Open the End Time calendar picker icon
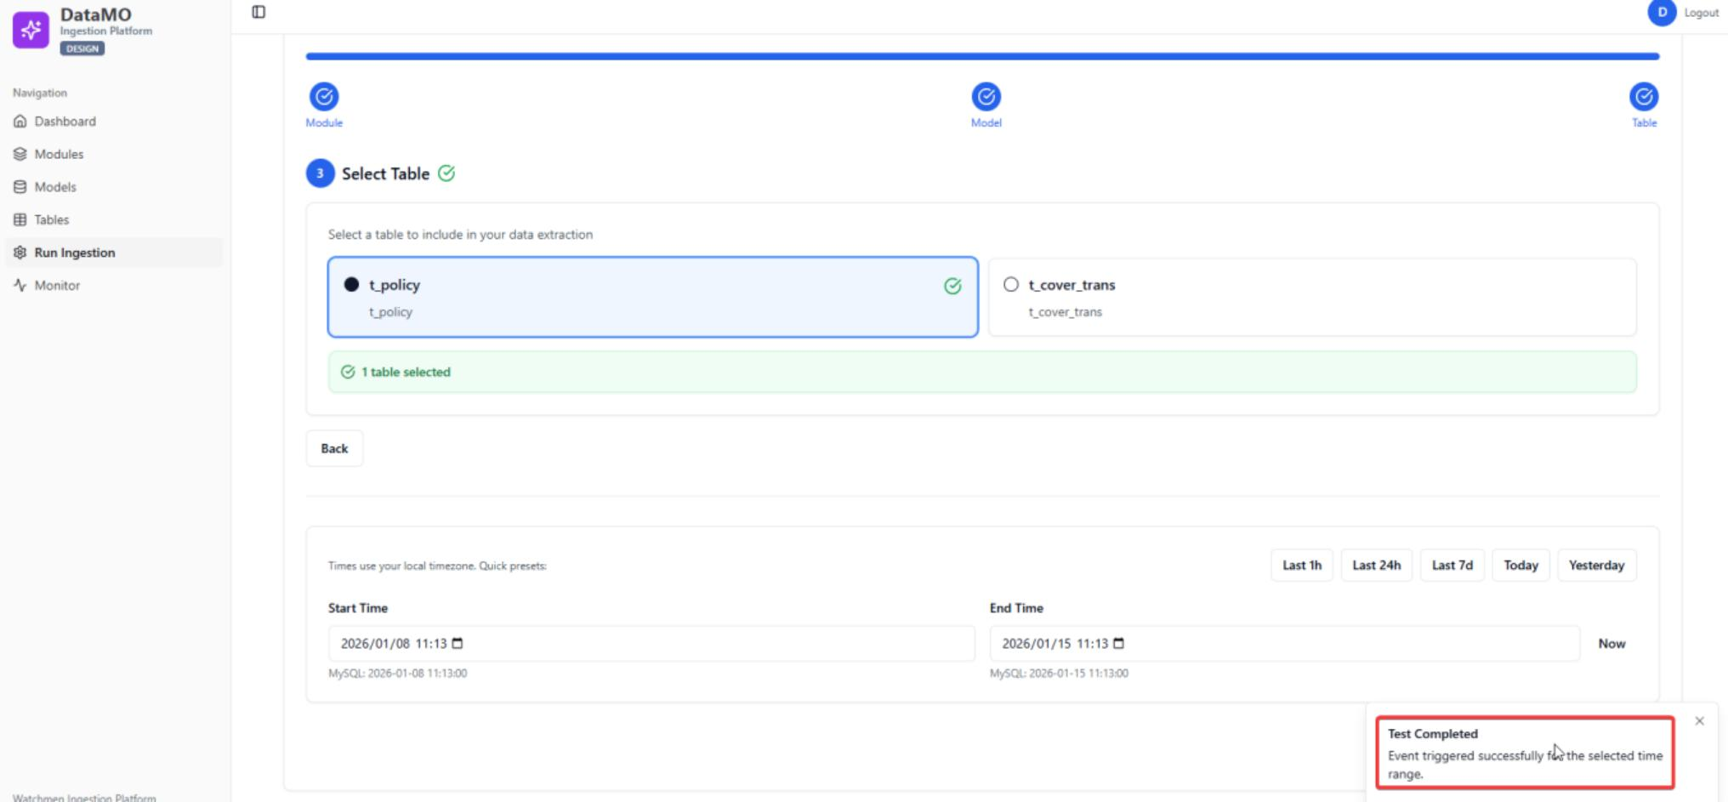Image resolution: width=1728 pixels, height=802 pixels. pyautogui.click(x=1119, y=644)
